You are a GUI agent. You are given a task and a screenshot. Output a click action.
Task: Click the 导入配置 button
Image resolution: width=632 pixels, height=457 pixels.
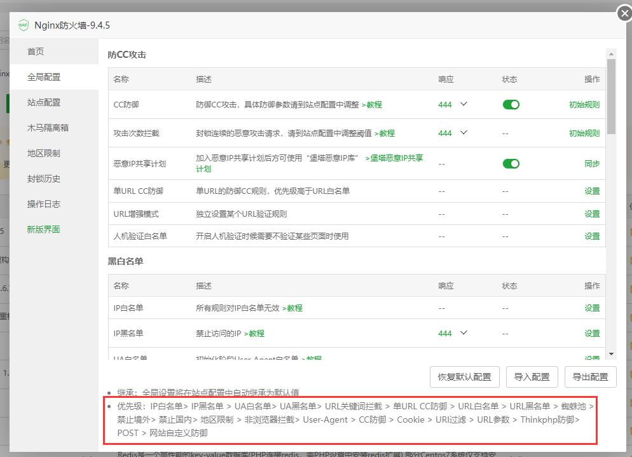(x=532, y=377)
